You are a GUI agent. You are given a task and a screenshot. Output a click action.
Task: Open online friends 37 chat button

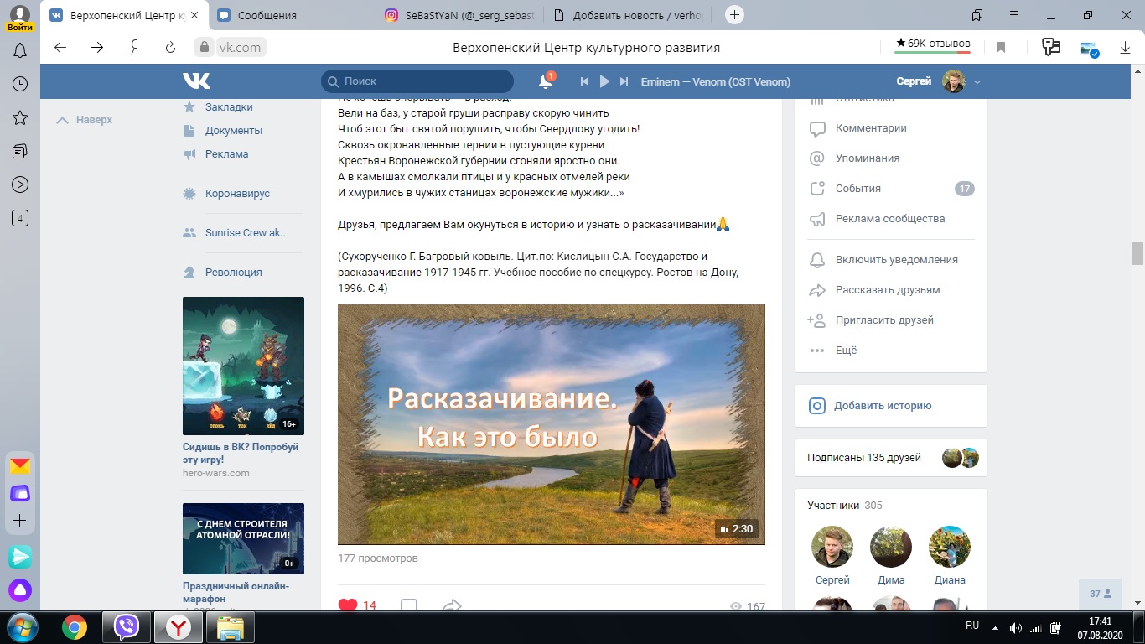1101,594
